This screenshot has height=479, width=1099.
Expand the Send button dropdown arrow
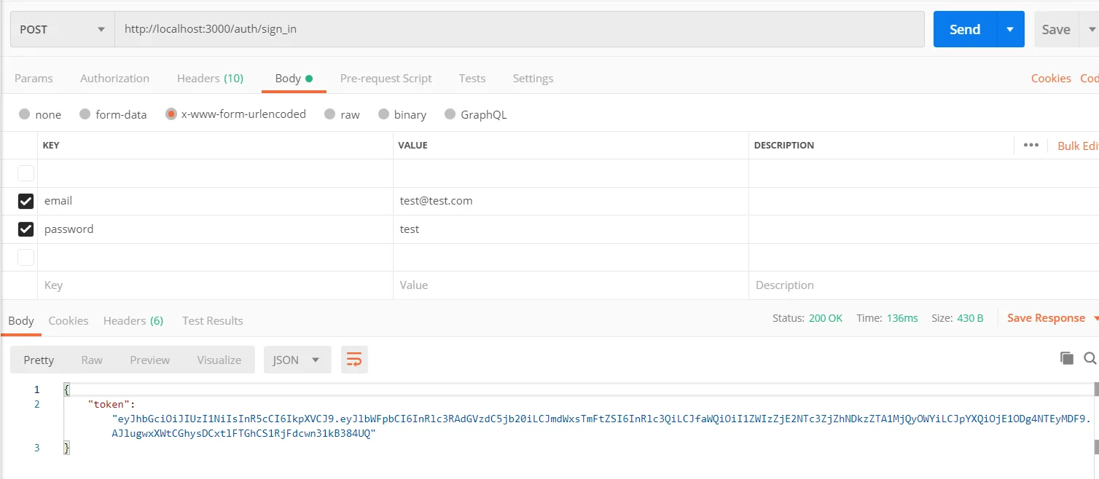[x=1010, y=29]
